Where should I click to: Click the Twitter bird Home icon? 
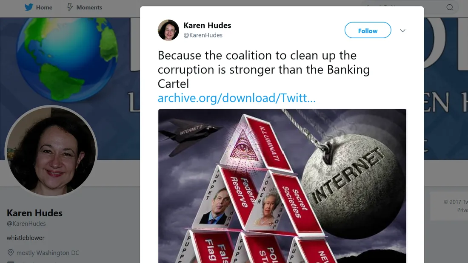pyautogui.click(x=29, y=7)
